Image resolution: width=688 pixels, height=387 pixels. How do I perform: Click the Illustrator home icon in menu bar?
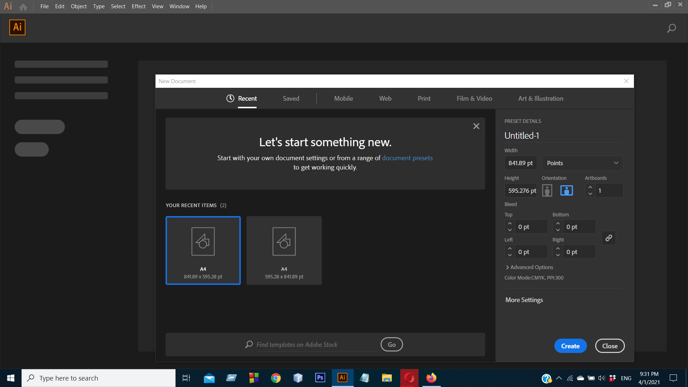(23, 7)
